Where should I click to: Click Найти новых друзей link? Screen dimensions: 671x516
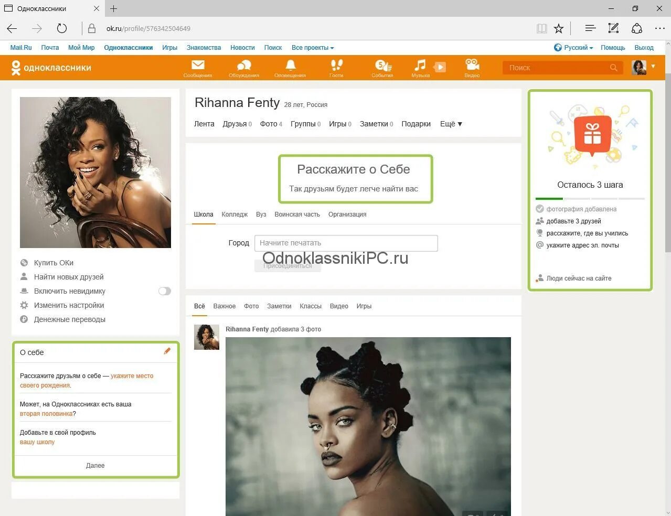69,277
